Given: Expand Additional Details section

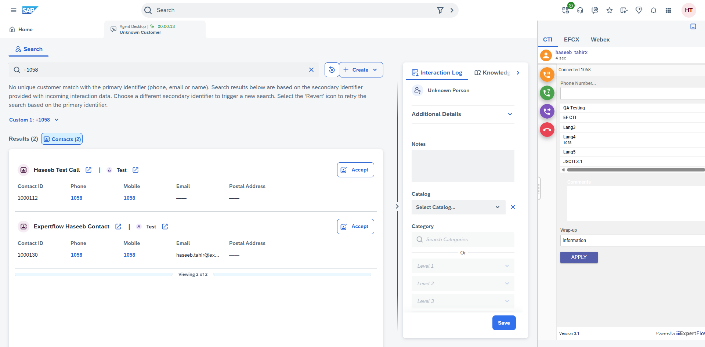Looking at the screenshot, I should 510,114.
